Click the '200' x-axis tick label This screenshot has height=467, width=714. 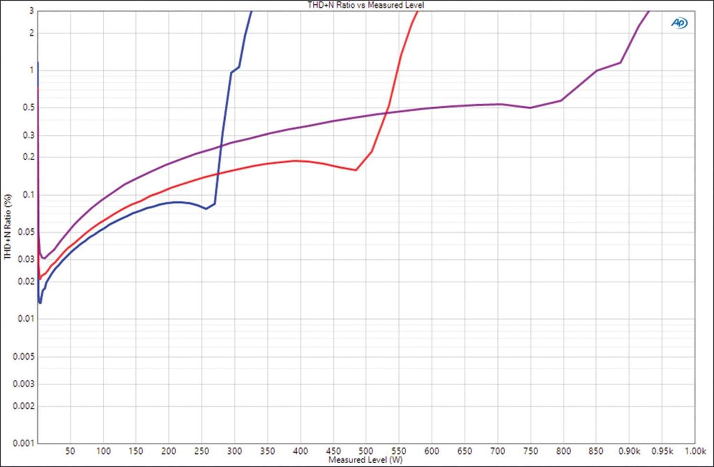pyautogui.click(x=169, y=451)
